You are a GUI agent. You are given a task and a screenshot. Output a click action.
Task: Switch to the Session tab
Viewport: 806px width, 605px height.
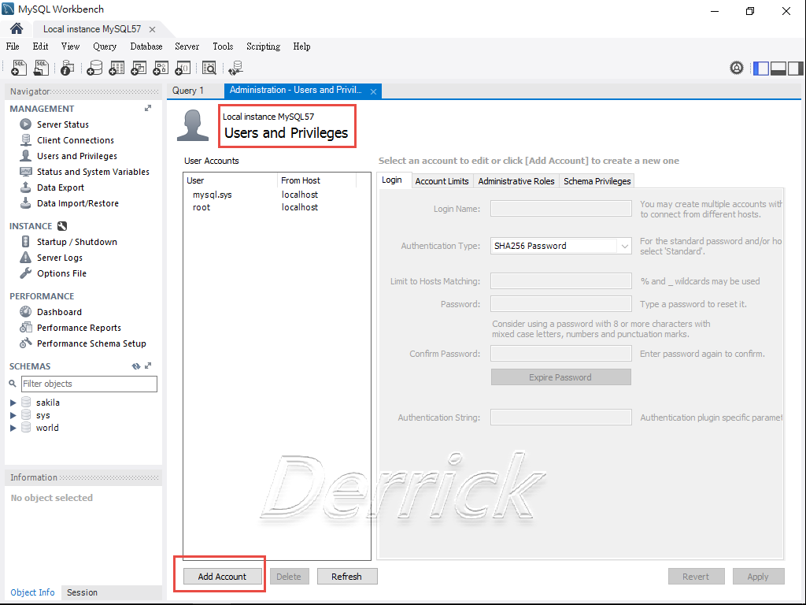click(x=82, y=592)
